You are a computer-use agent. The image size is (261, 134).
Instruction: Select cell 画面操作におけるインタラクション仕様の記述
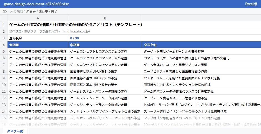[x=201, y=85]
